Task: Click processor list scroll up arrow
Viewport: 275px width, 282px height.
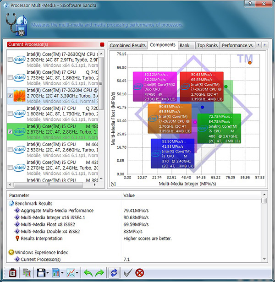Action: point(101,54)
